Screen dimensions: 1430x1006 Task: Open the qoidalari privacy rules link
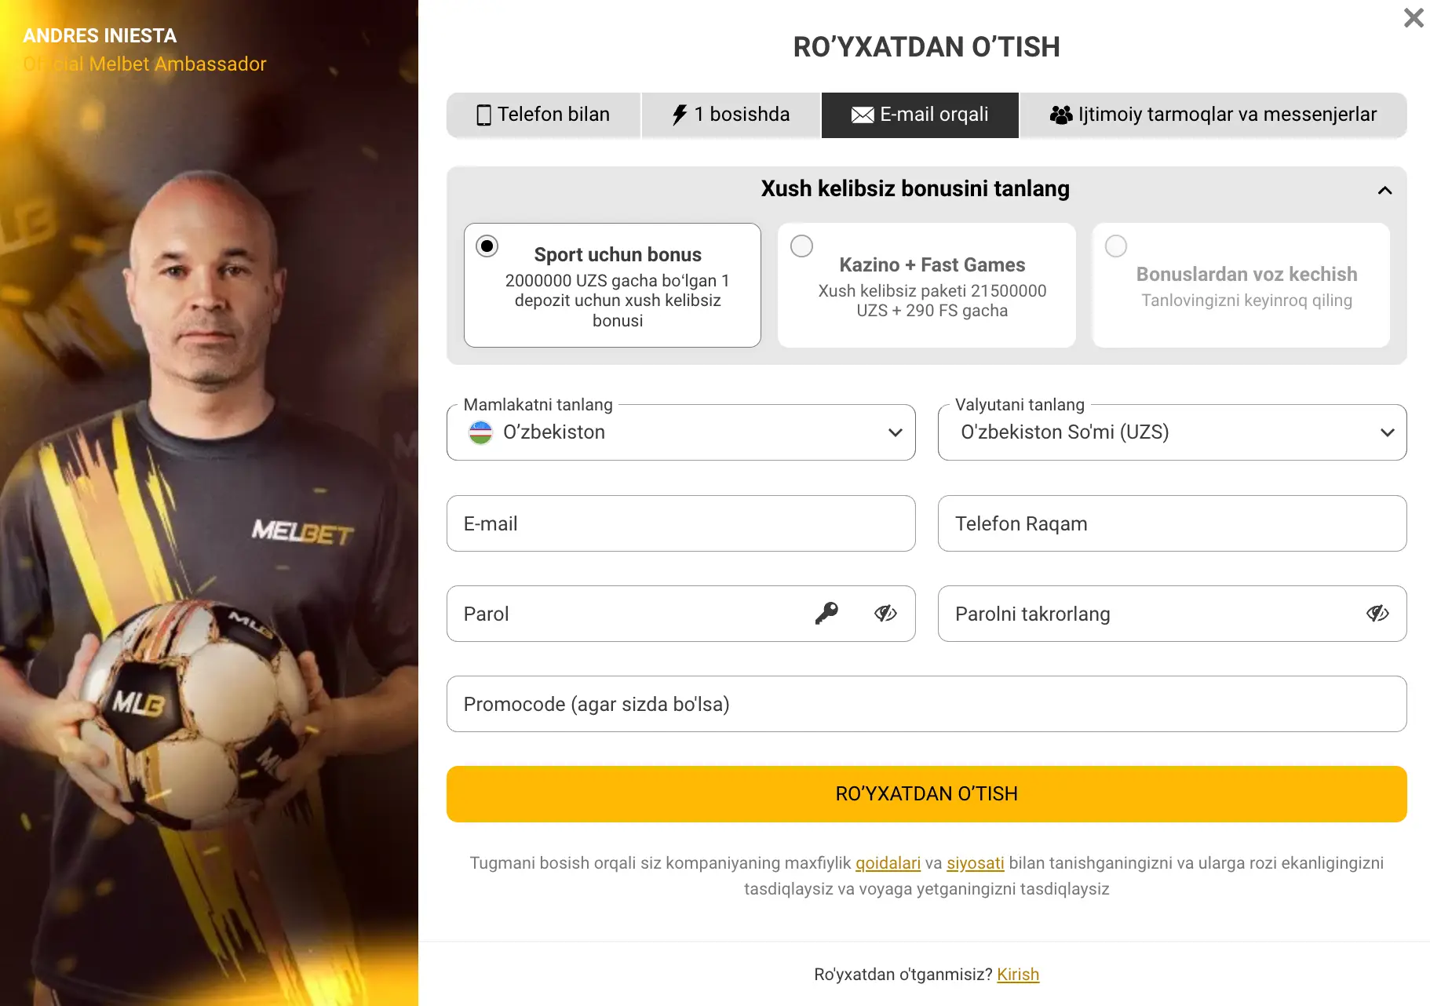tap(888, 862)
